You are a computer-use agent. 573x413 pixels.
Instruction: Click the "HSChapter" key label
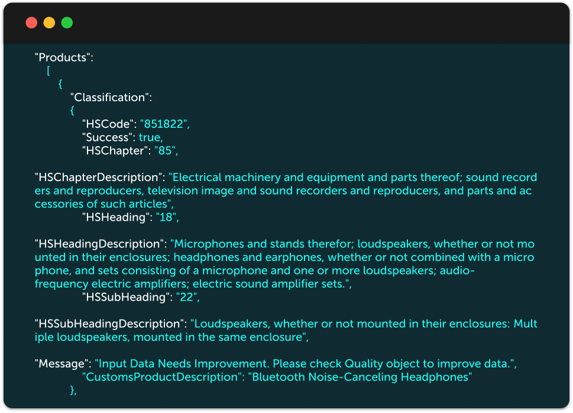[115, 150]
